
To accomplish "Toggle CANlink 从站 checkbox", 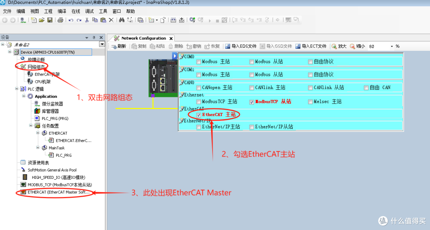I will [x=310, y=88].
